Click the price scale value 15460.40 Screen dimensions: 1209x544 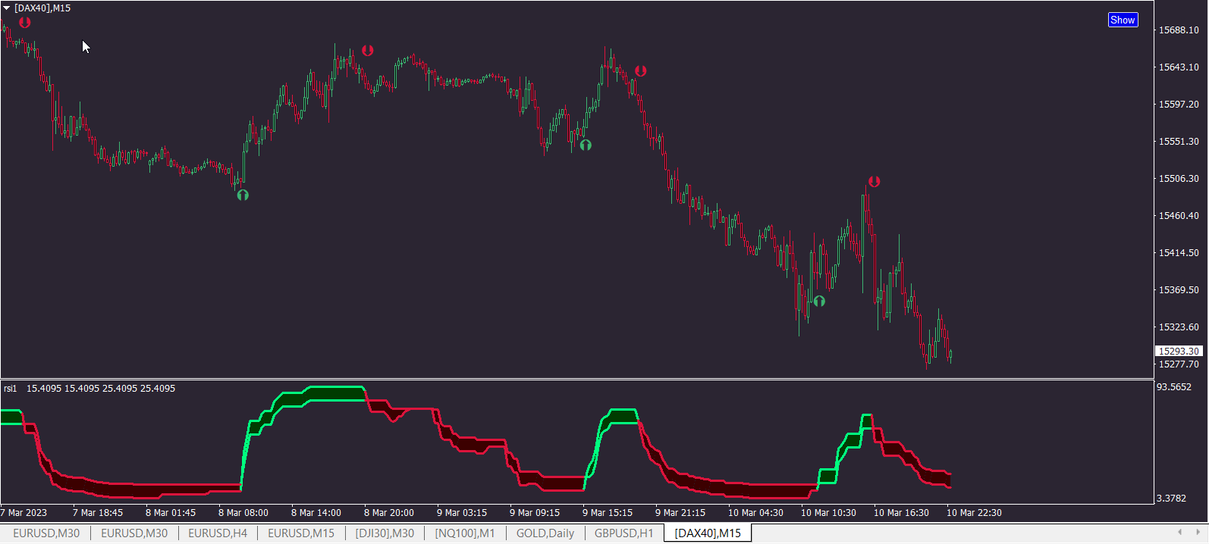[x=1179, y=216]
